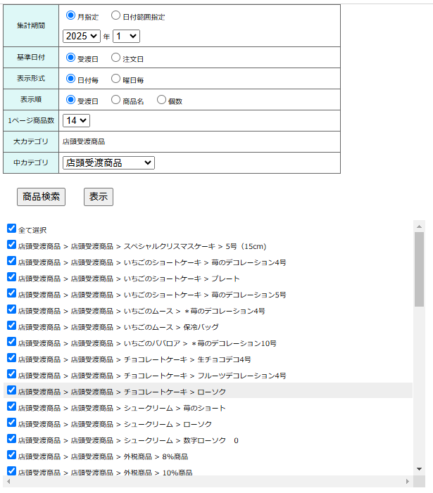Click the horizontal scrollbar right arrow
The width and height of the screenshot is (433, 493).
point(407,482)
